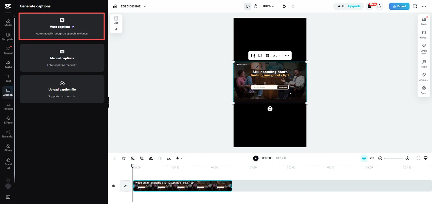Open Smart tools in right panel
Screen dimensions: 432x204
coord(424,49)
